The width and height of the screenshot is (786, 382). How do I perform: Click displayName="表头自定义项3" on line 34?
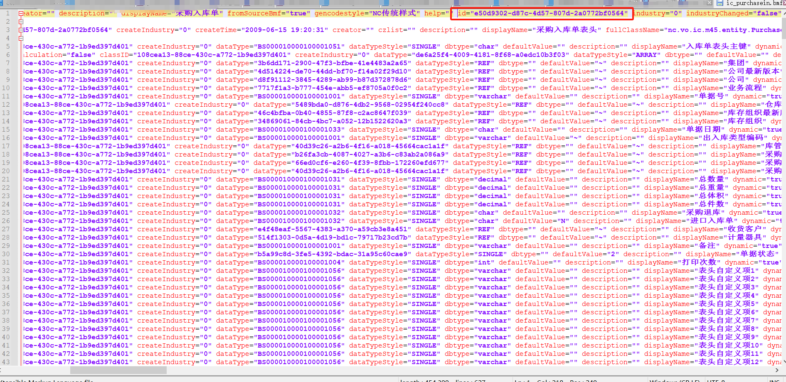click(x=702, y=287)
